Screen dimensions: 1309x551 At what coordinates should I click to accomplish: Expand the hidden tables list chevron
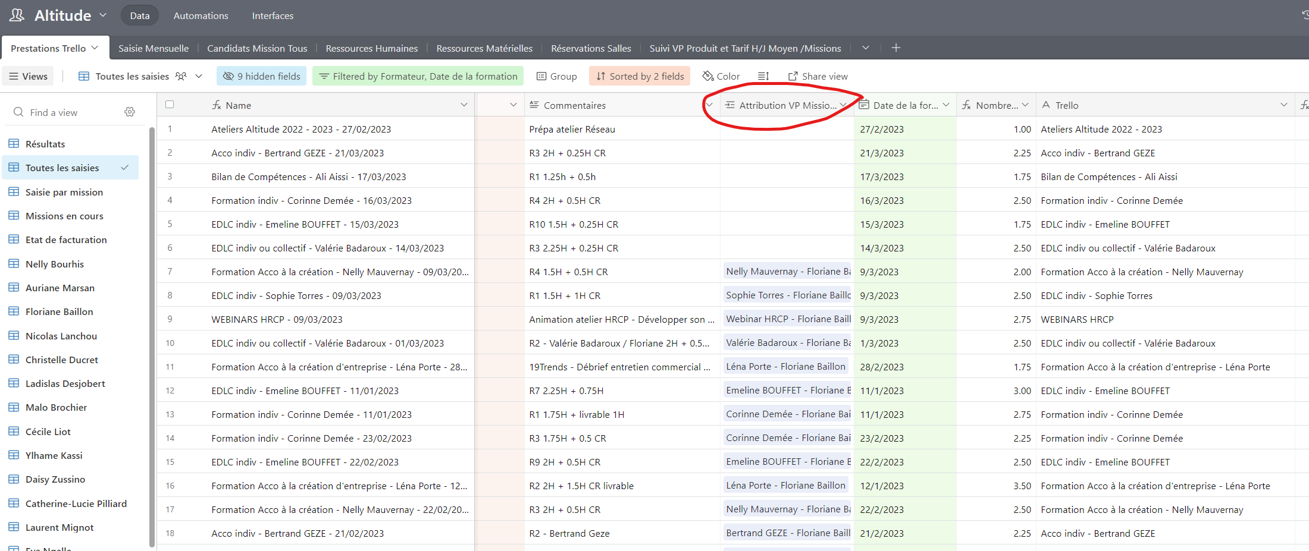(x=866, y=48)
